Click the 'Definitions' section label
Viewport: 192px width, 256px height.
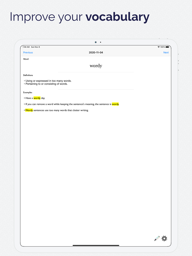tap(28, 75)
